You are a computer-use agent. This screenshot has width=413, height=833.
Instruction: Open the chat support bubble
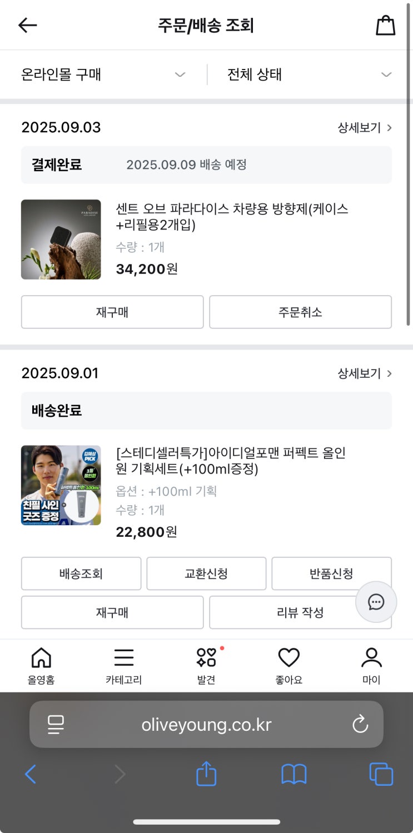pos(376,602)
